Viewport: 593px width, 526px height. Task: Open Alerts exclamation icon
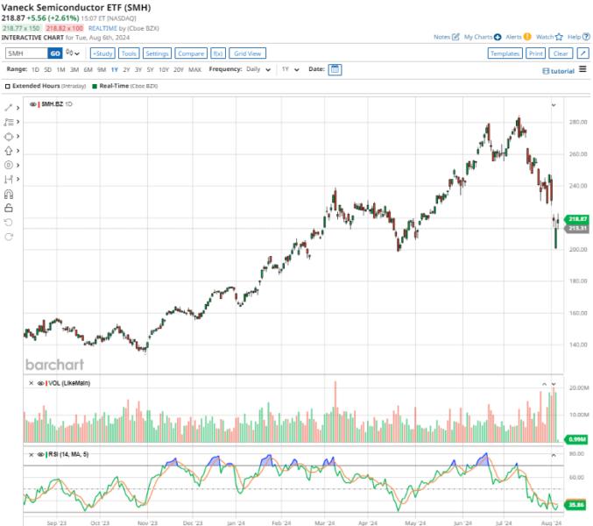tap(527, 37)
